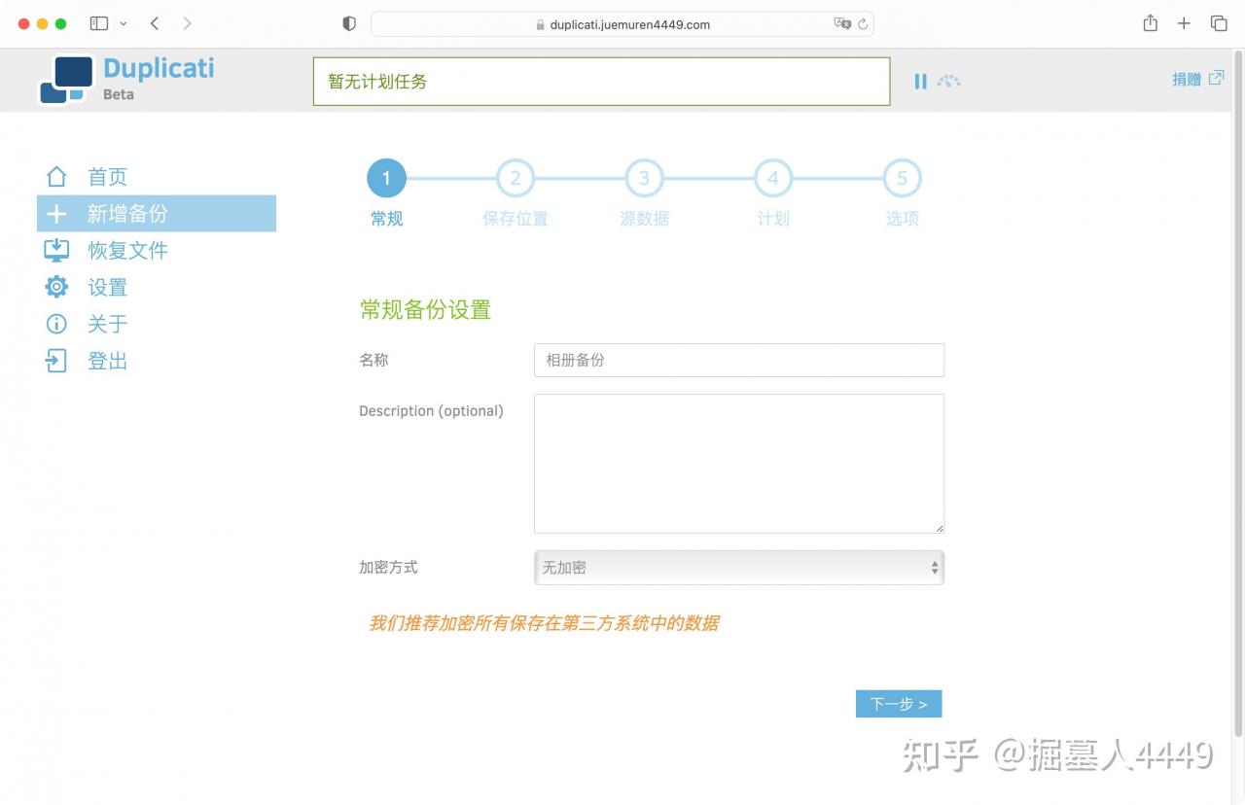
Task: Click the privacy shield icon
Action: (349, 24)
